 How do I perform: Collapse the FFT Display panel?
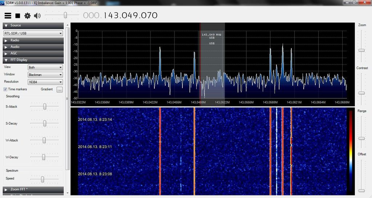click(33, 60)
